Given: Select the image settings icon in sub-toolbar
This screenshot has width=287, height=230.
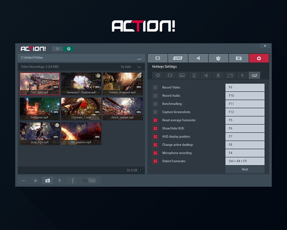Looking at the screenshot, I should pyautogui.click(x=182, y=75).
